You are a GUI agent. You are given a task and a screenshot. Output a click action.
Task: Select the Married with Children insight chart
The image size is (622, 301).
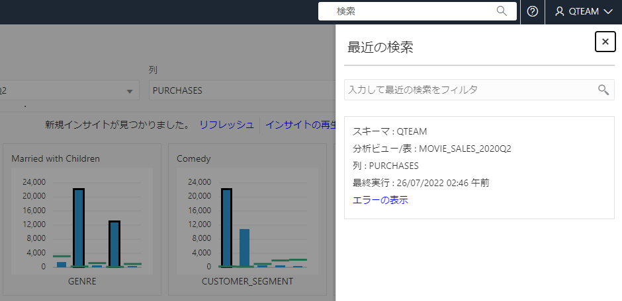click(x=81, y=219)
